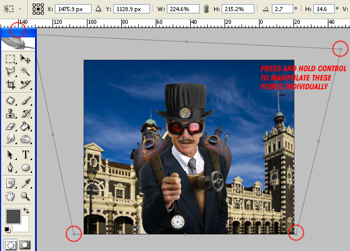Select the Pen tool

[x=10, y=168]
